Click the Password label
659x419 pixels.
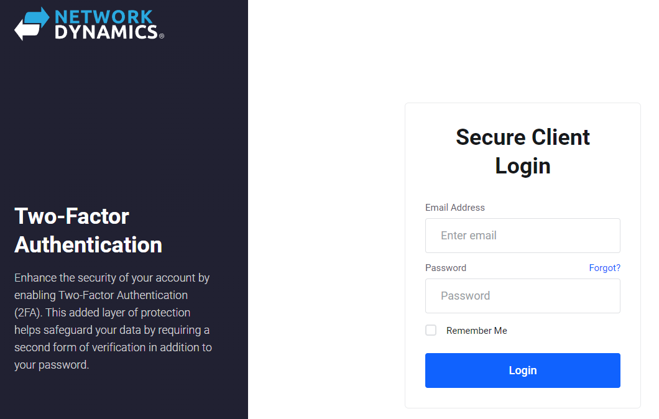point(446,267)
